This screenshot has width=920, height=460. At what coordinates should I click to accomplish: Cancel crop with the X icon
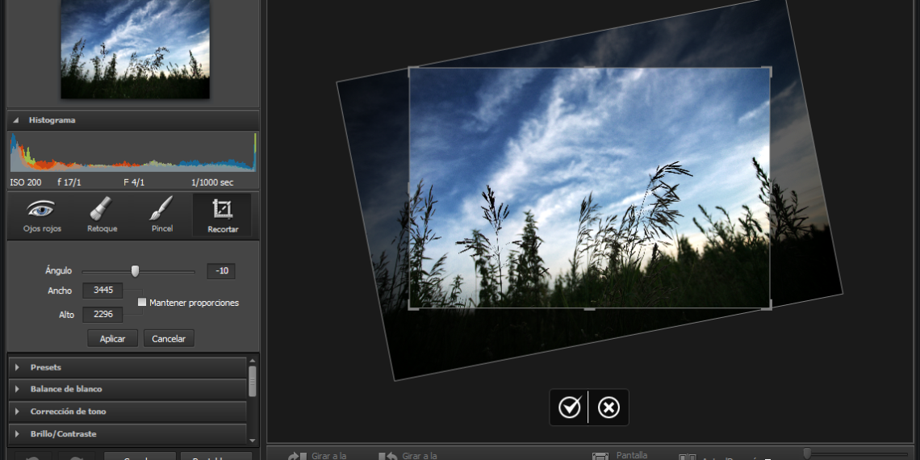tap(608, 408)
